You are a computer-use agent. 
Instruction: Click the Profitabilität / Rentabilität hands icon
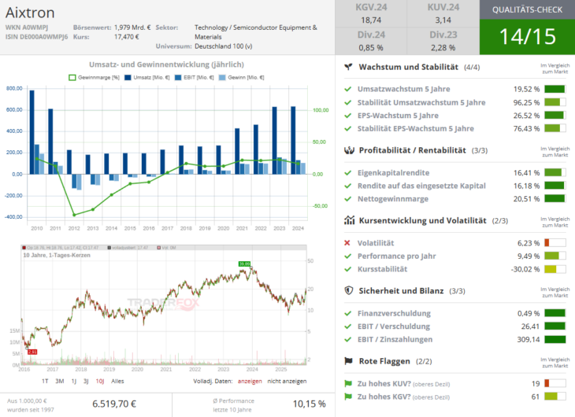(x=349, y=150)
